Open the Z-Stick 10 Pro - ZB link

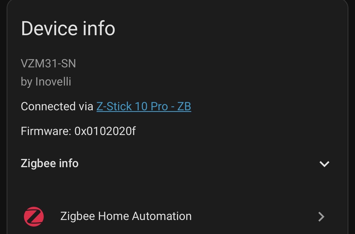coord(144,106)
